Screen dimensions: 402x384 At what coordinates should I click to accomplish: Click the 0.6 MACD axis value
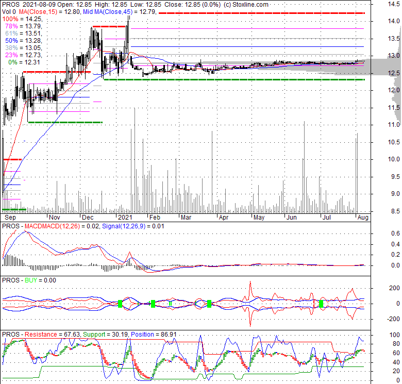click(395, 233)
